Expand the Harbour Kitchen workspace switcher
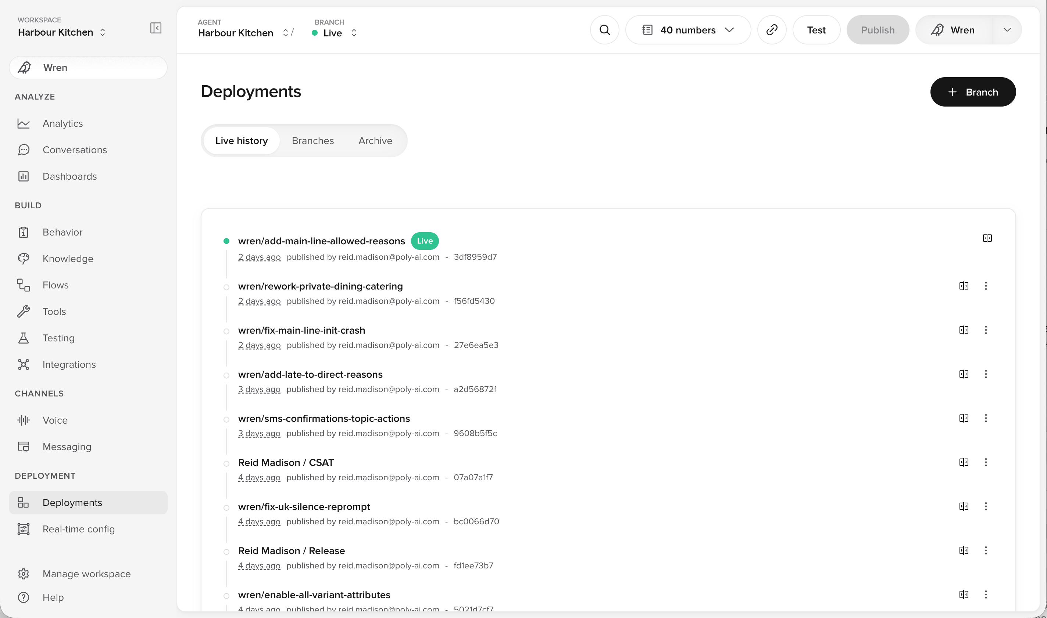1047x618 pixels. (x=62, y=32)
